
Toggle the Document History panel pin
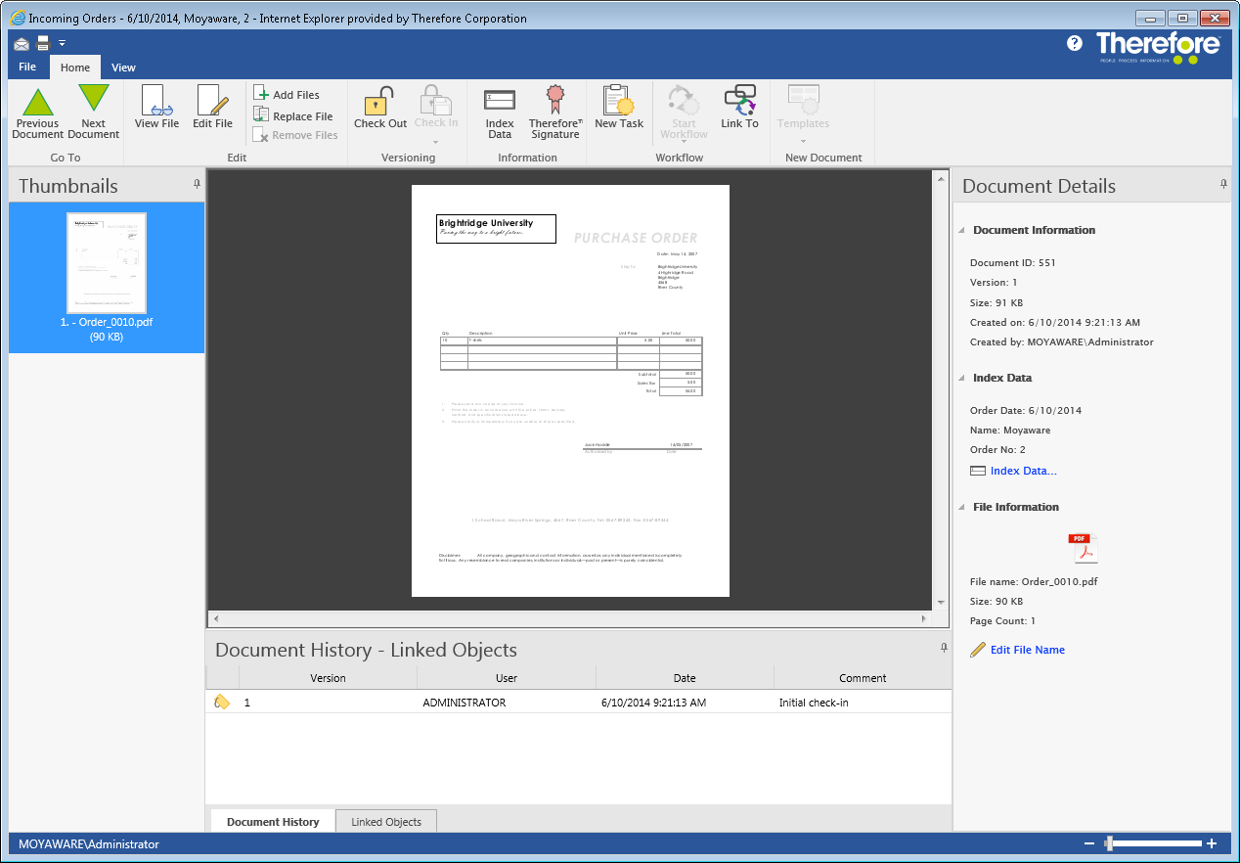coord(944,648)
